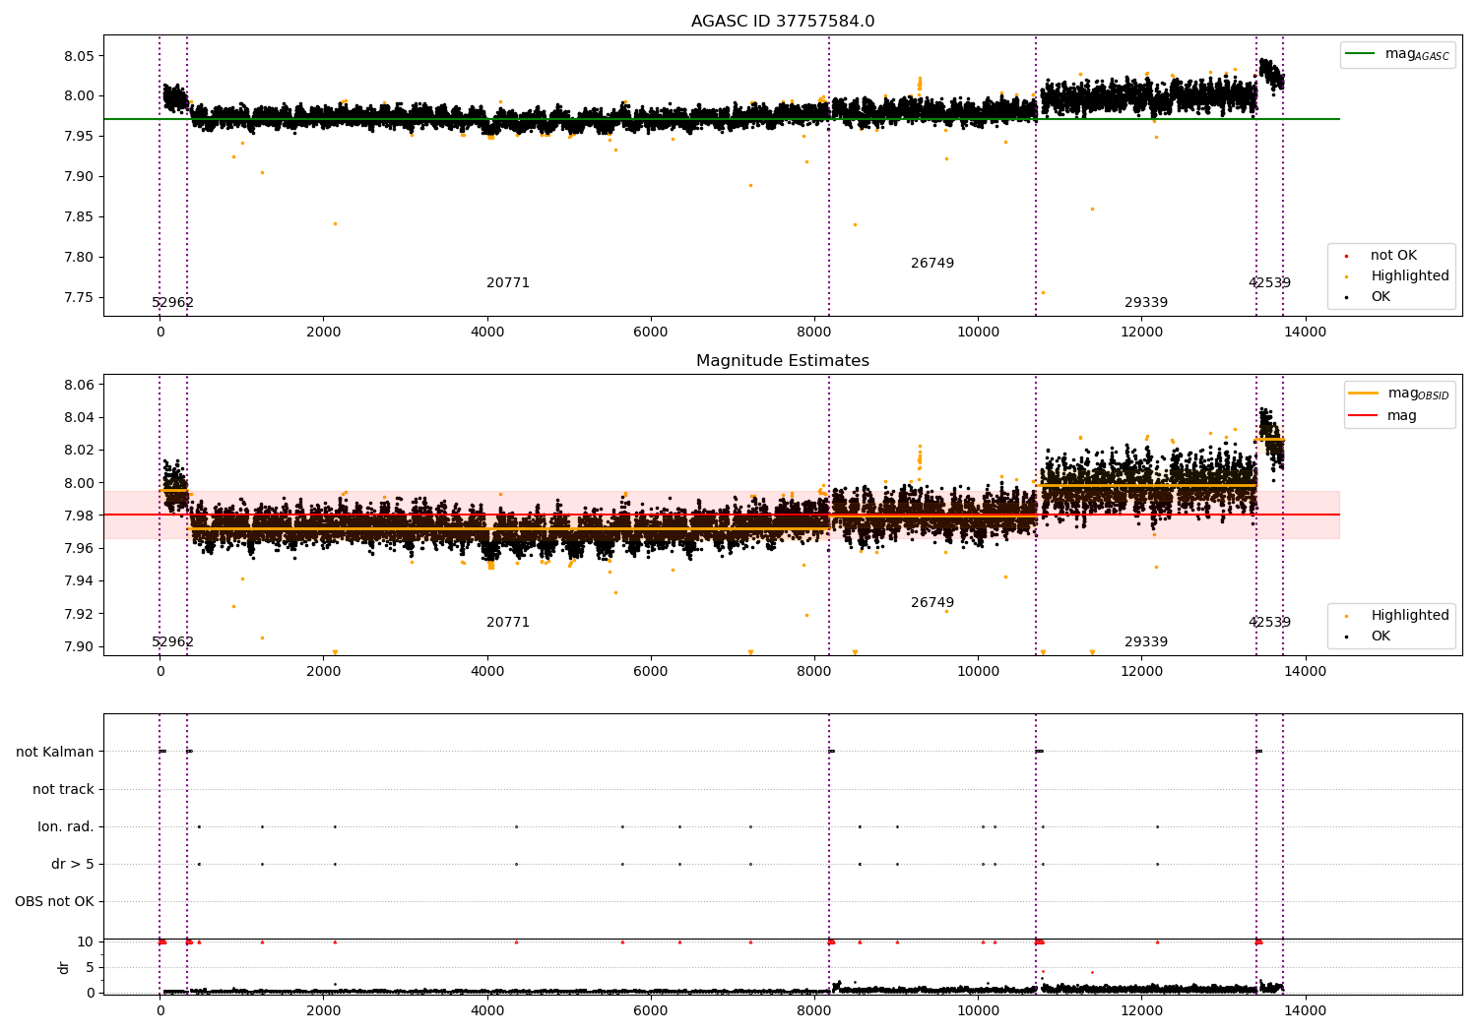Viewport: 1477px width, 1033px height.
Task: Select the red 'mag' legend entry
Action: coord(1382,416)
